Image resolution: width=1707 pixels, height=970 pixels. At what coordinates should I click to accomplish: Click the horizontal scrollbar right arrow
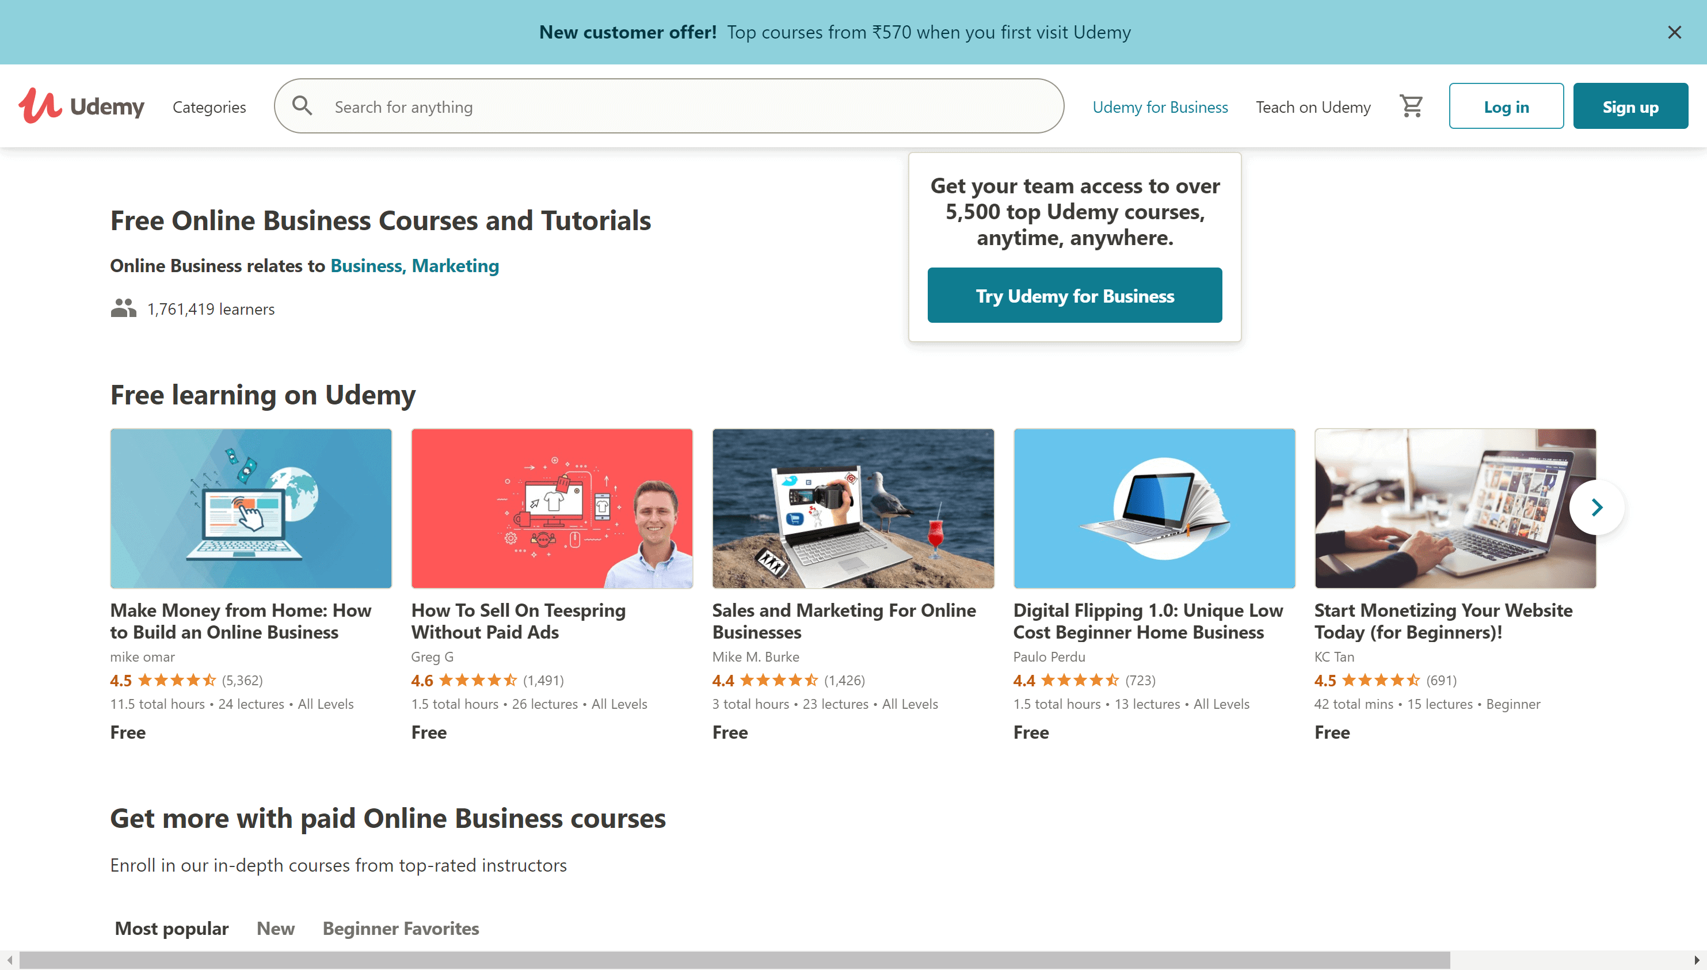[x=1698, y=960]
